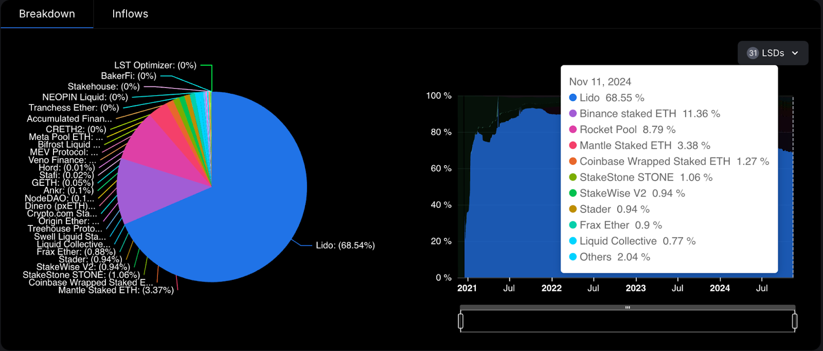Image resolution: width=823 pixels, height=351 pixels.
Task: Click the StakeWise V2: (0.94%) label
Action: click(83, 267)
